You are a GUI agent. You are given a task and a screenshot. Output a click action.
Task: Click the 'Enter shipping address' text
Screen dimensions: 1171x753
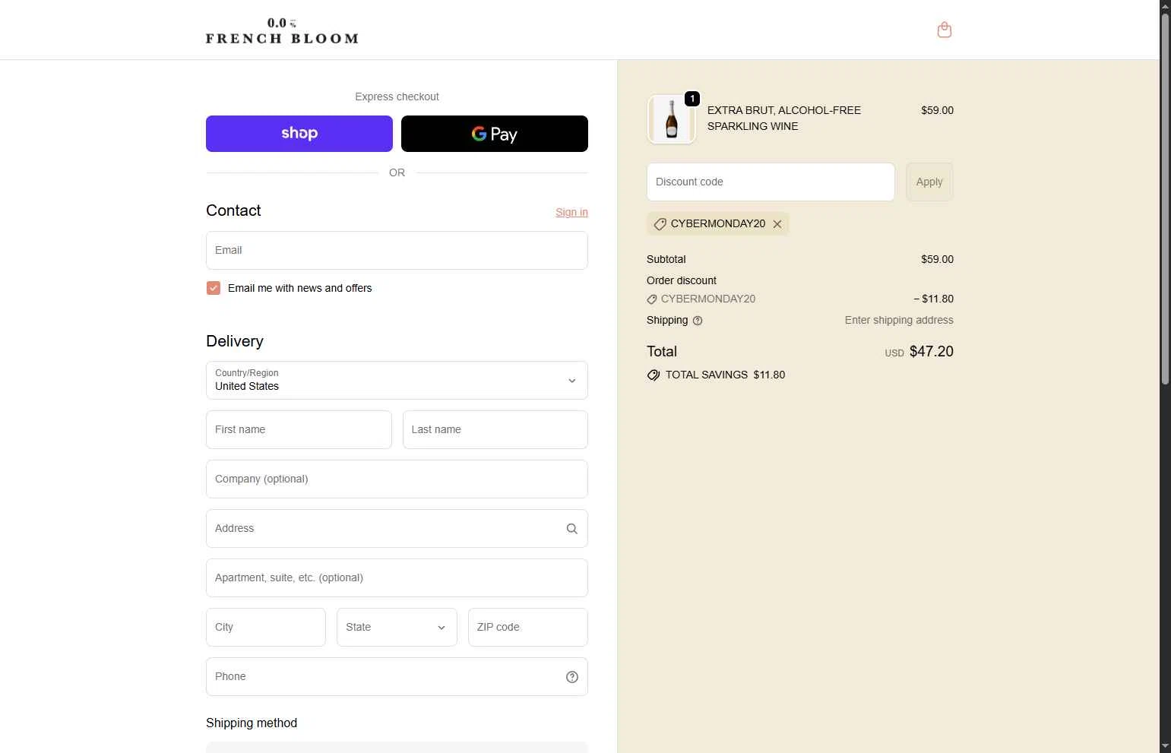[899, 320]
